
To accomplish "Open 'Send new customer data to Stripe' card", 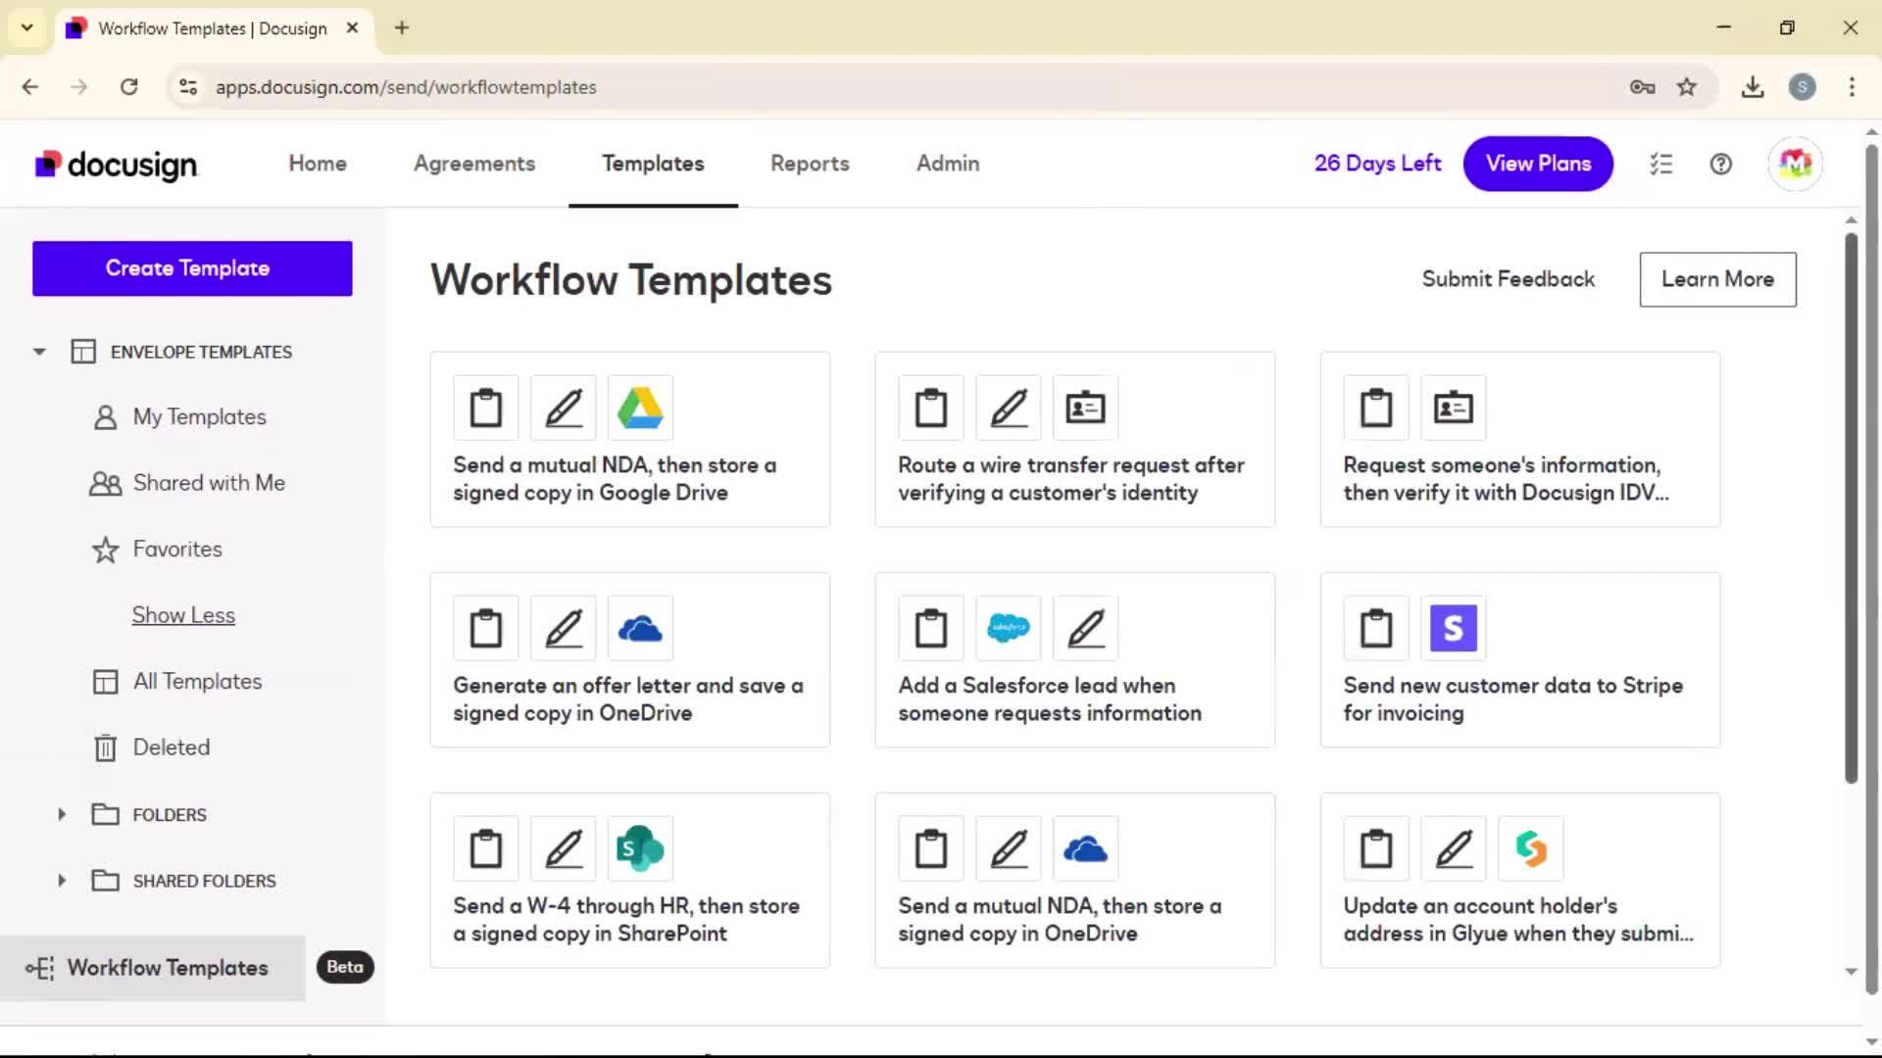I will 1519,659.
